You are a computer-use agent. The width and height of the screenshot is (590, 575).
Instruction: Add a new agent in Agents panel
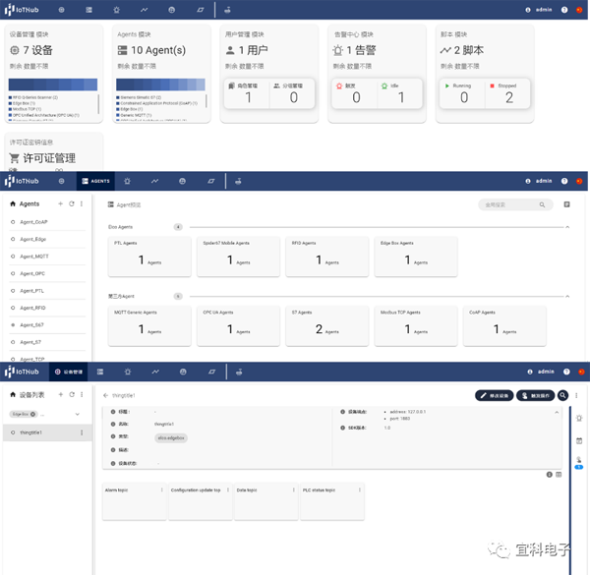(x=61, y=203)
